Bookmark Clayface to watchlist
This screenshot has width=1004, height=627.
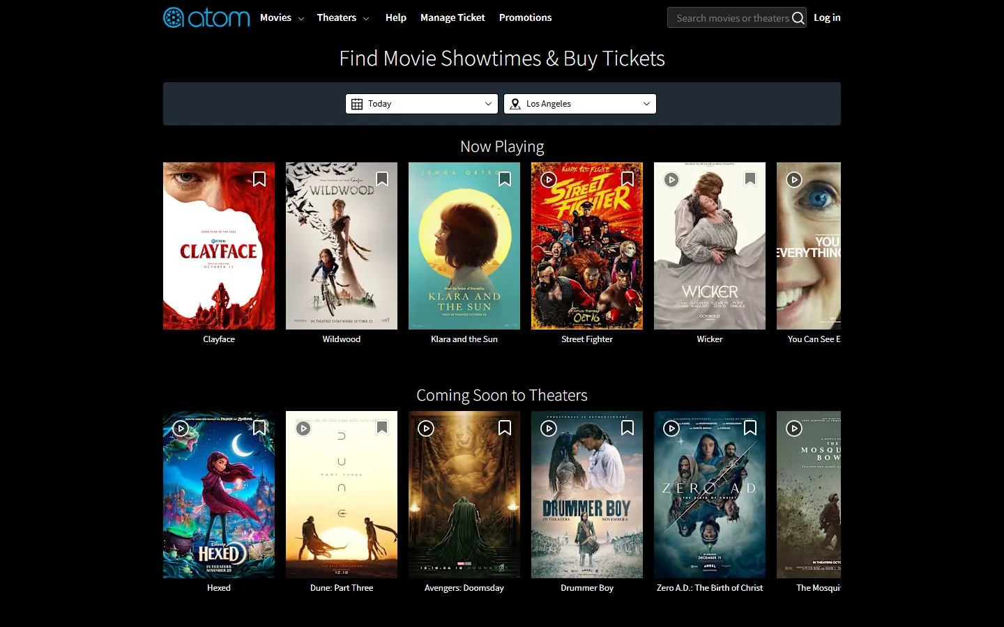[259, 179]
